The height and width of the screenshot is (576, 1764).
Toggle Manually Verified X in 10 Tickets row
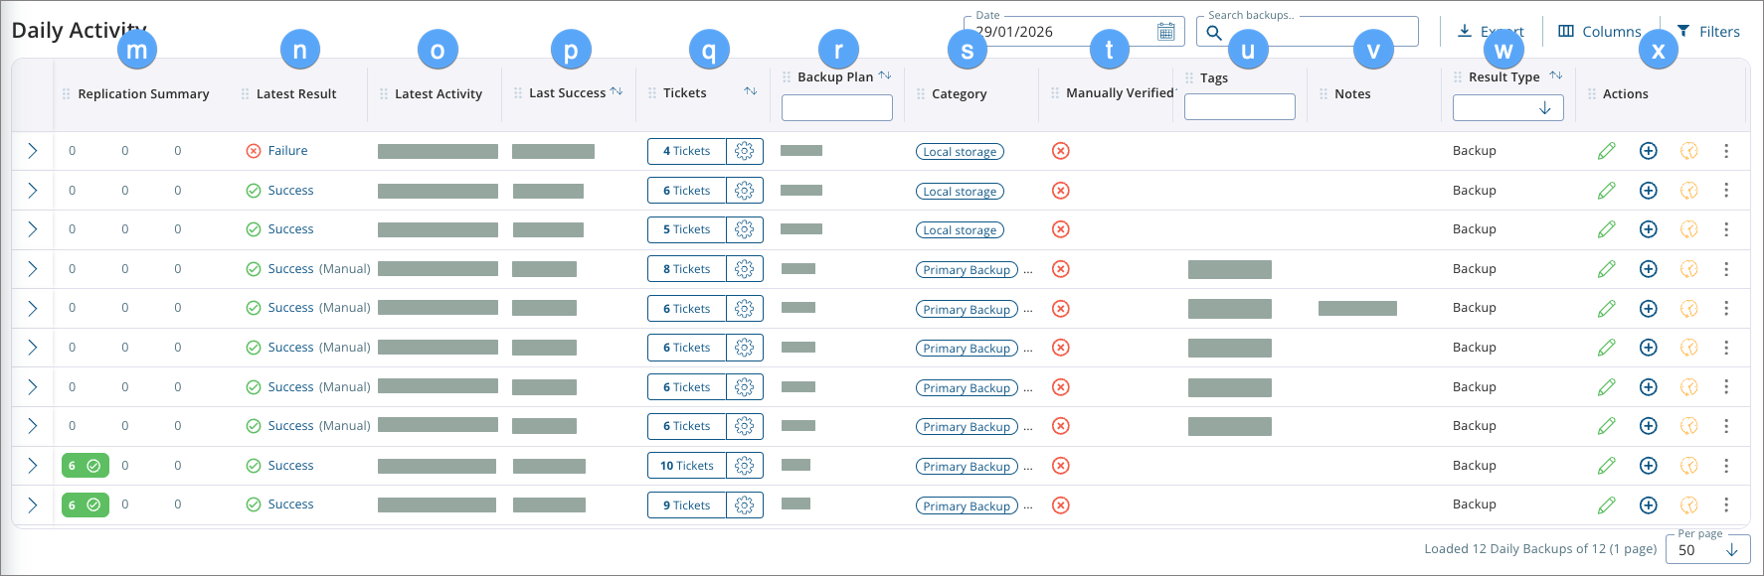[1061, 466]
